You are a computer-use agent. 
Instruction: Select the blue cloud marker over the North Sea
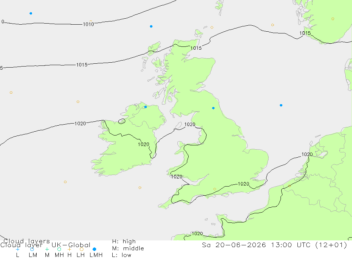pyautogui.click(x=281, y=105)
